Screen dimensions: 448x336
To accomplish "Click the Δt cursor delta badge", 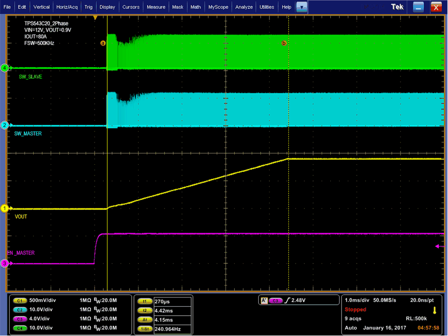I will click(x=144, y=319).
